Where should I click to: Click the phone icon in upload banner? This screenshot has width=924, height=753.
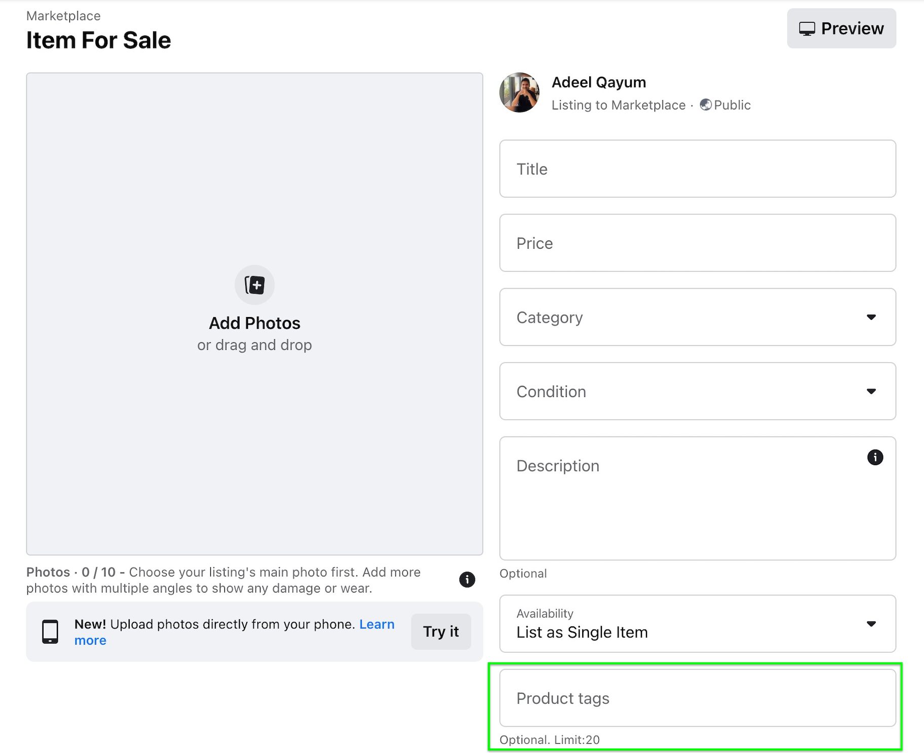pos(50,631)
